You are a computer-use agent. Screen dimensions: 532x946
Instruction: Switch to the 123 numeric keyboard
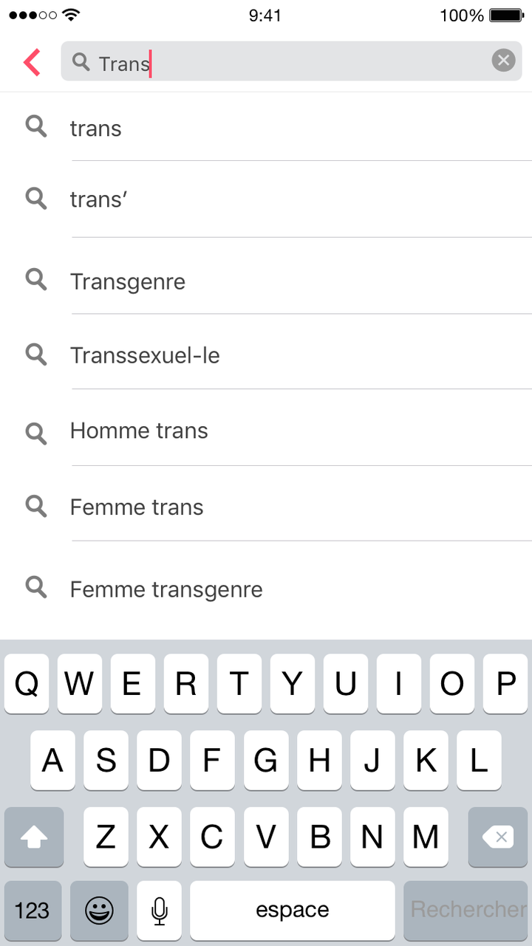pos(33,911)
